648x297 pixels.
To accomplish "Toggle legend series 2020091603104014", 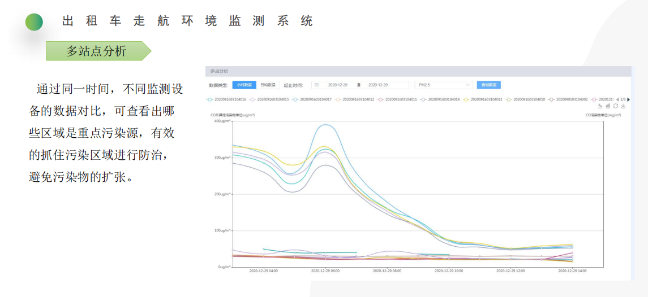I will (x=440, y=99).
